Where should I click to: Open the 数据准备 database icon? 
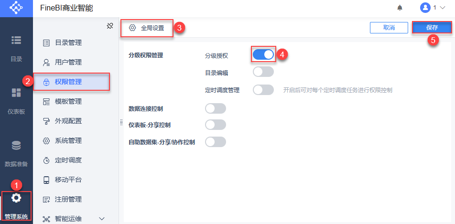16,145
